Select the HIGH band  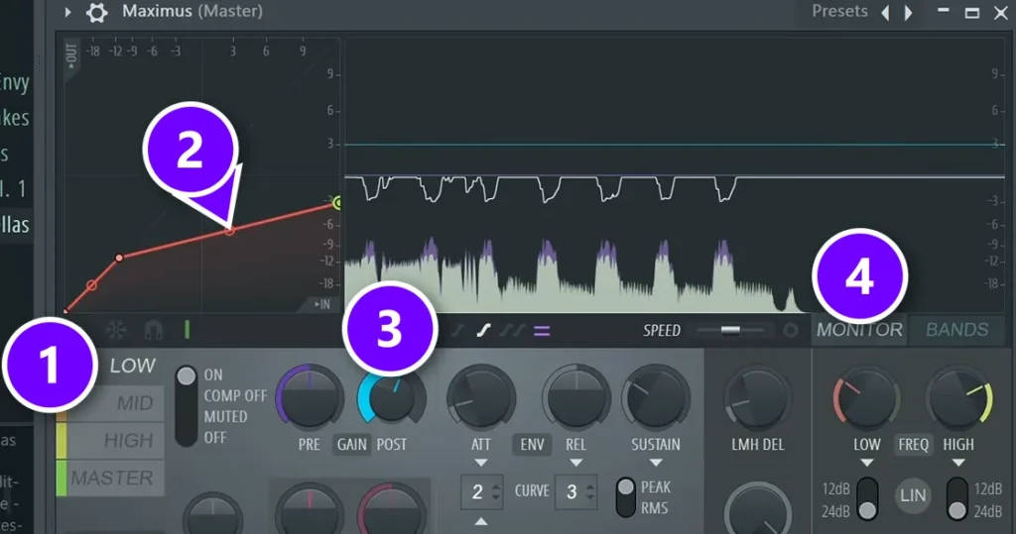coord(115,441)
